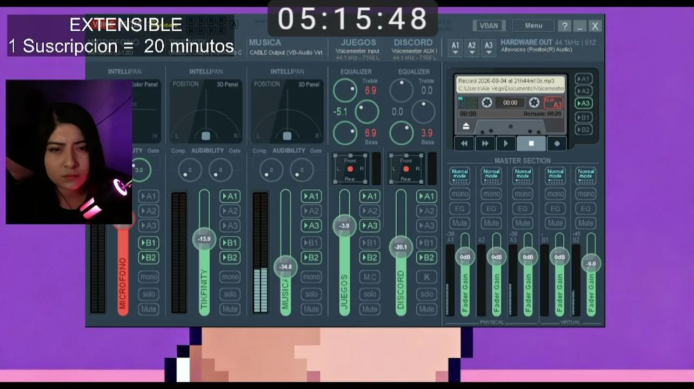Click the TIKFINITY Gate knob

tap(220, 170)
